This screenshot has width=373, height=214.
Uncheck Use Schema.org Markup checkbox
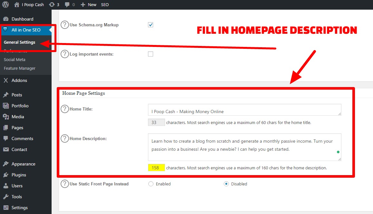pyautogui.click(x=151, y=25)
